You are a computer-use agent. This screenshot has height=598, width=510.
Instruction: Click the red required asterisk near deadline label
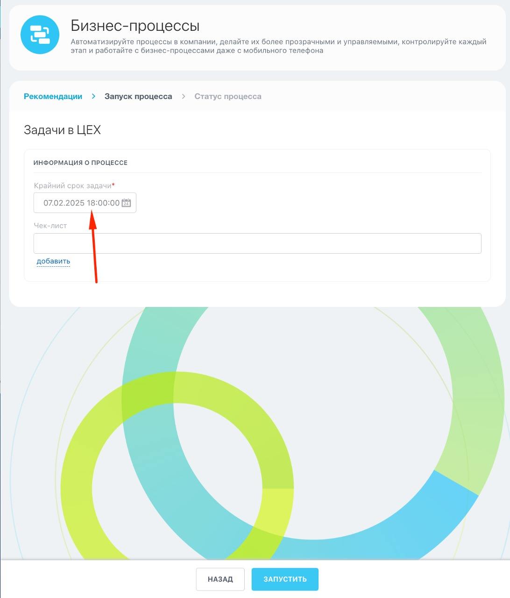[x=113, y=185]
